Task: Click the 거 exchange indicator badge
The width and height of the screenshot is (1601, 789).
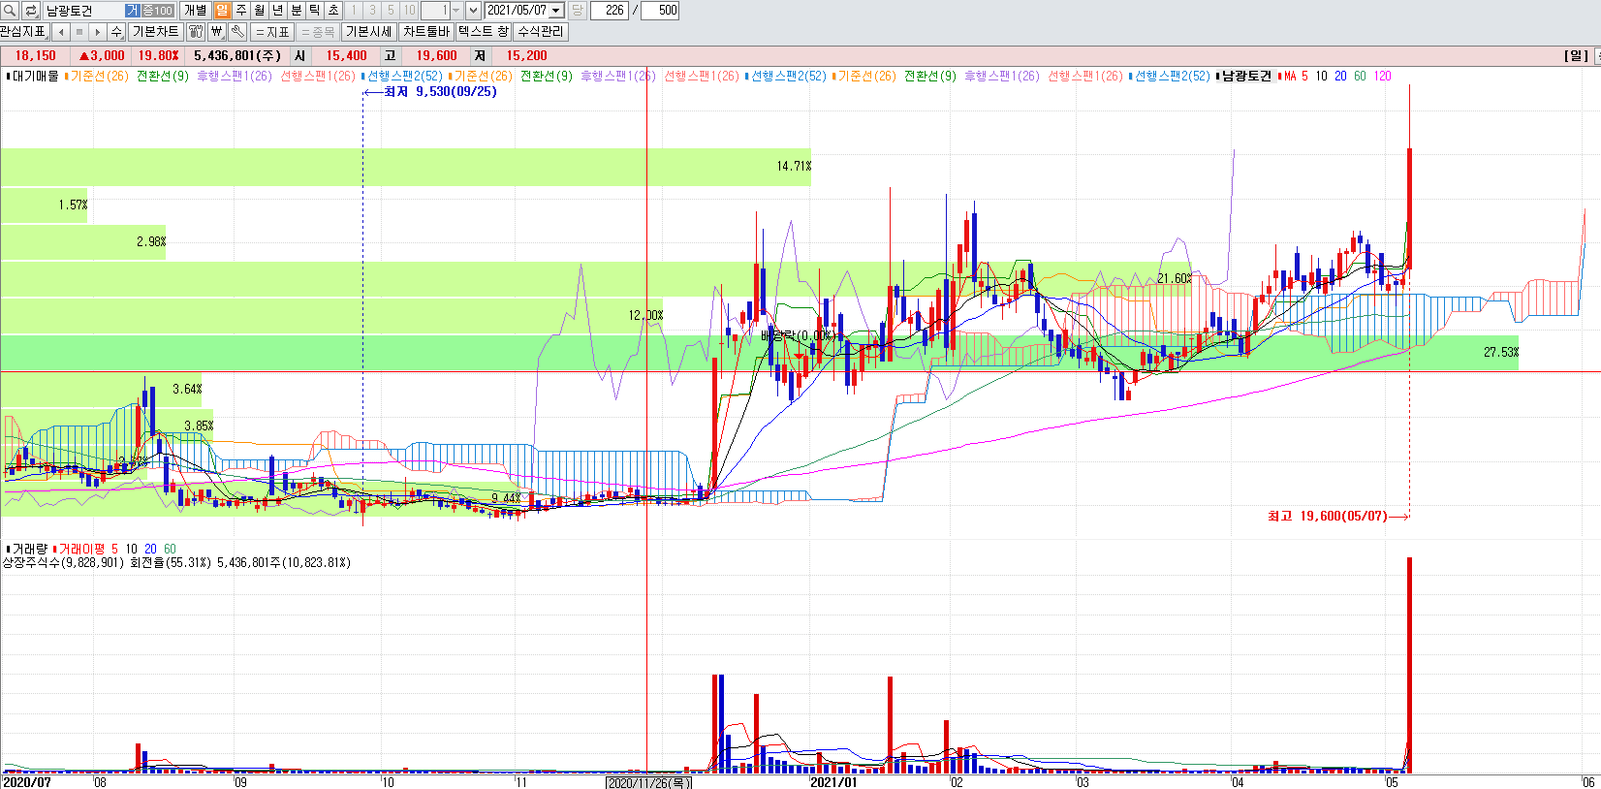Action: 133,10
